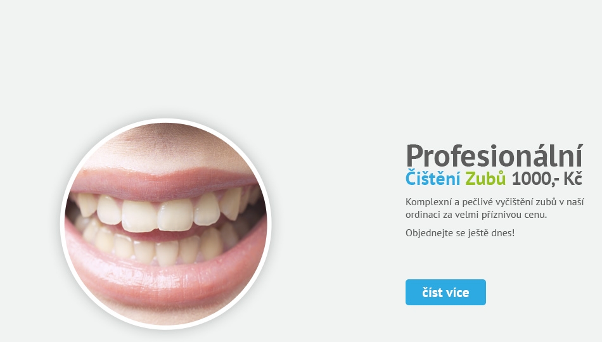Click the blue 'číst více' button
This screenshot has height=342, width=602.
pos(445,292)
